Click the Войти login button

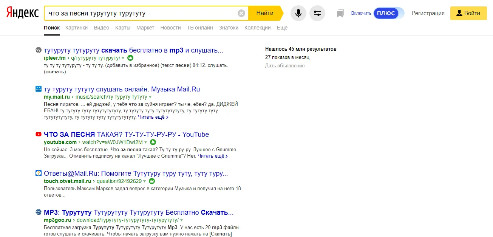click(x=468, y=13)
